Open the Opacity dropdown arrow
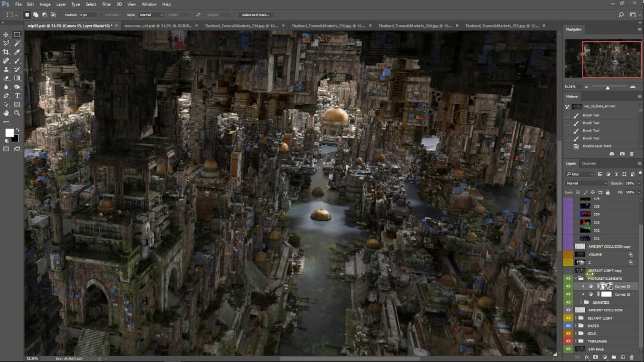This screenshot has width=644, height=362. click(639, 183)
